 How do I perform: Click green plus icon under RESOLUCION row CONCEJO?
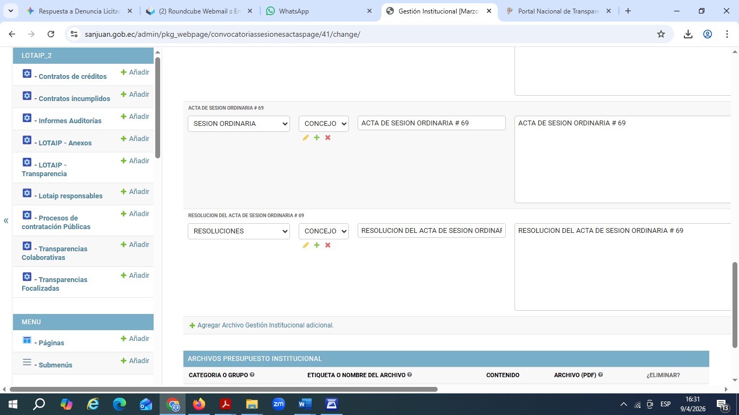coord(316,245)
